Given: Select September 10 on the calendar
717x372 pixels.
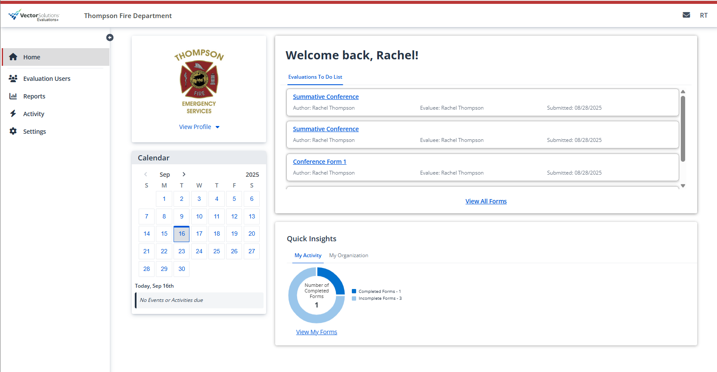Looking at the screenshot, I should pyautogui.click(x=199, y=216).
